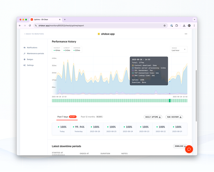This screenshot has height=172, width=214.
Task: Click the yellow status dot beside ohdear.app
Action: coord(99,34)
